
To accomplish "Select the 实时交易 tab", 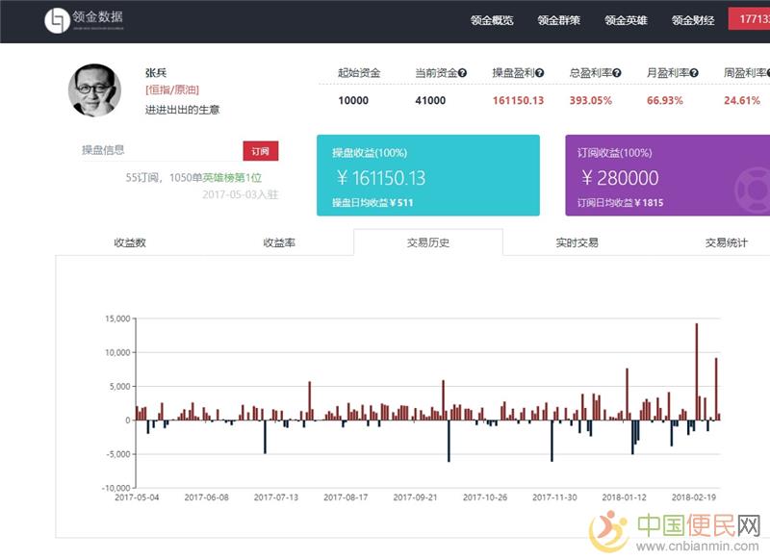I will [x=577, y=242].
